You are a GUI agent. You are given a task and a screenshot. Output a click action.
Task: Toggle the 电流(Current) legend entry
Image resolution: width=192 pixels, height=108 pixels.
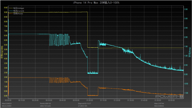click(19, 11)
